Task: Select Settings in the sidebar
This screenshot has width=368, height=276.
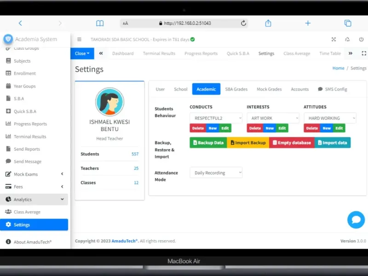Action: (34, 224)
